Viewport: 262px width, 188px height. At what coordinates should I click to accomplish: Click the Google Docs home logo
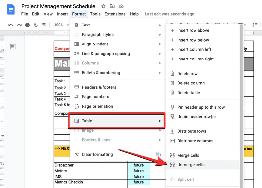[11, 9]
